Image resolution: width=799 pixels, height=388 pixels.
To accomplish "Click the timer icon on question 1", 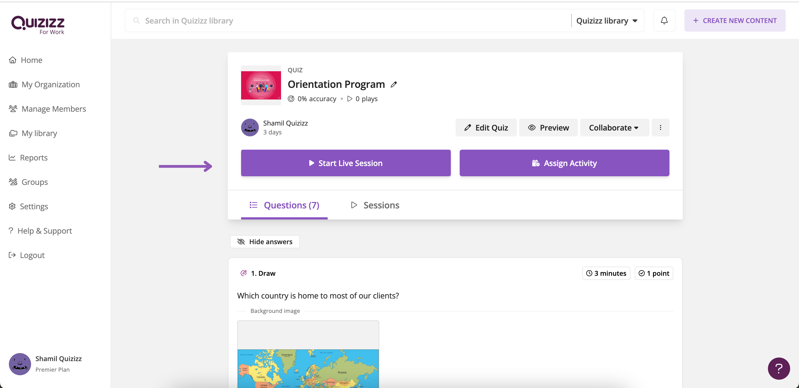I will pos(590,273).
